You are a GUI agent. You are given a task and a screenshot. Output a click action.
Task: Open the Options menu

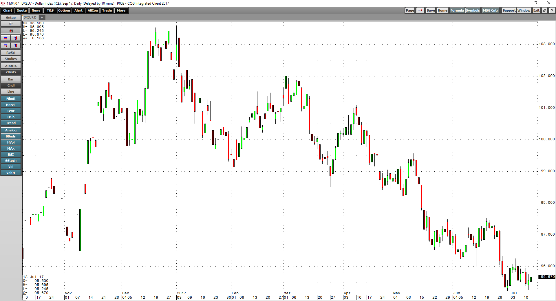tap(64, 10)
